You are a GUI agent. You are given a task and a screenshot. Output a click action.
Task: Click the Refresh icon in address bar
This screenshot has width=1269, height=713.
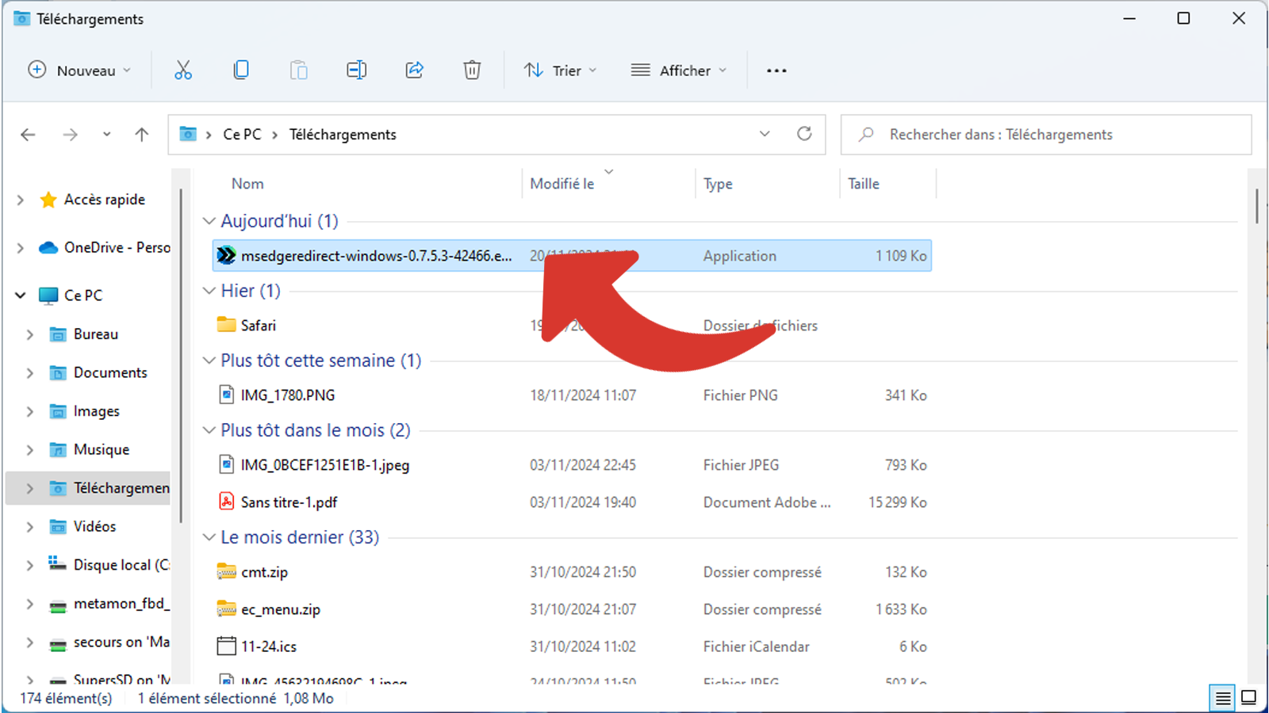[804, 134]
